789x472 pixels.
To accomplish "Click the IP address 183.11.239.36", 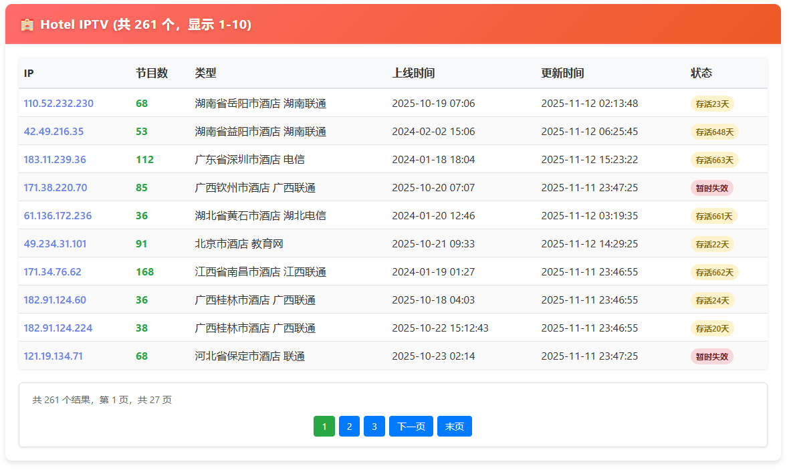I will (x=55, y=160).
